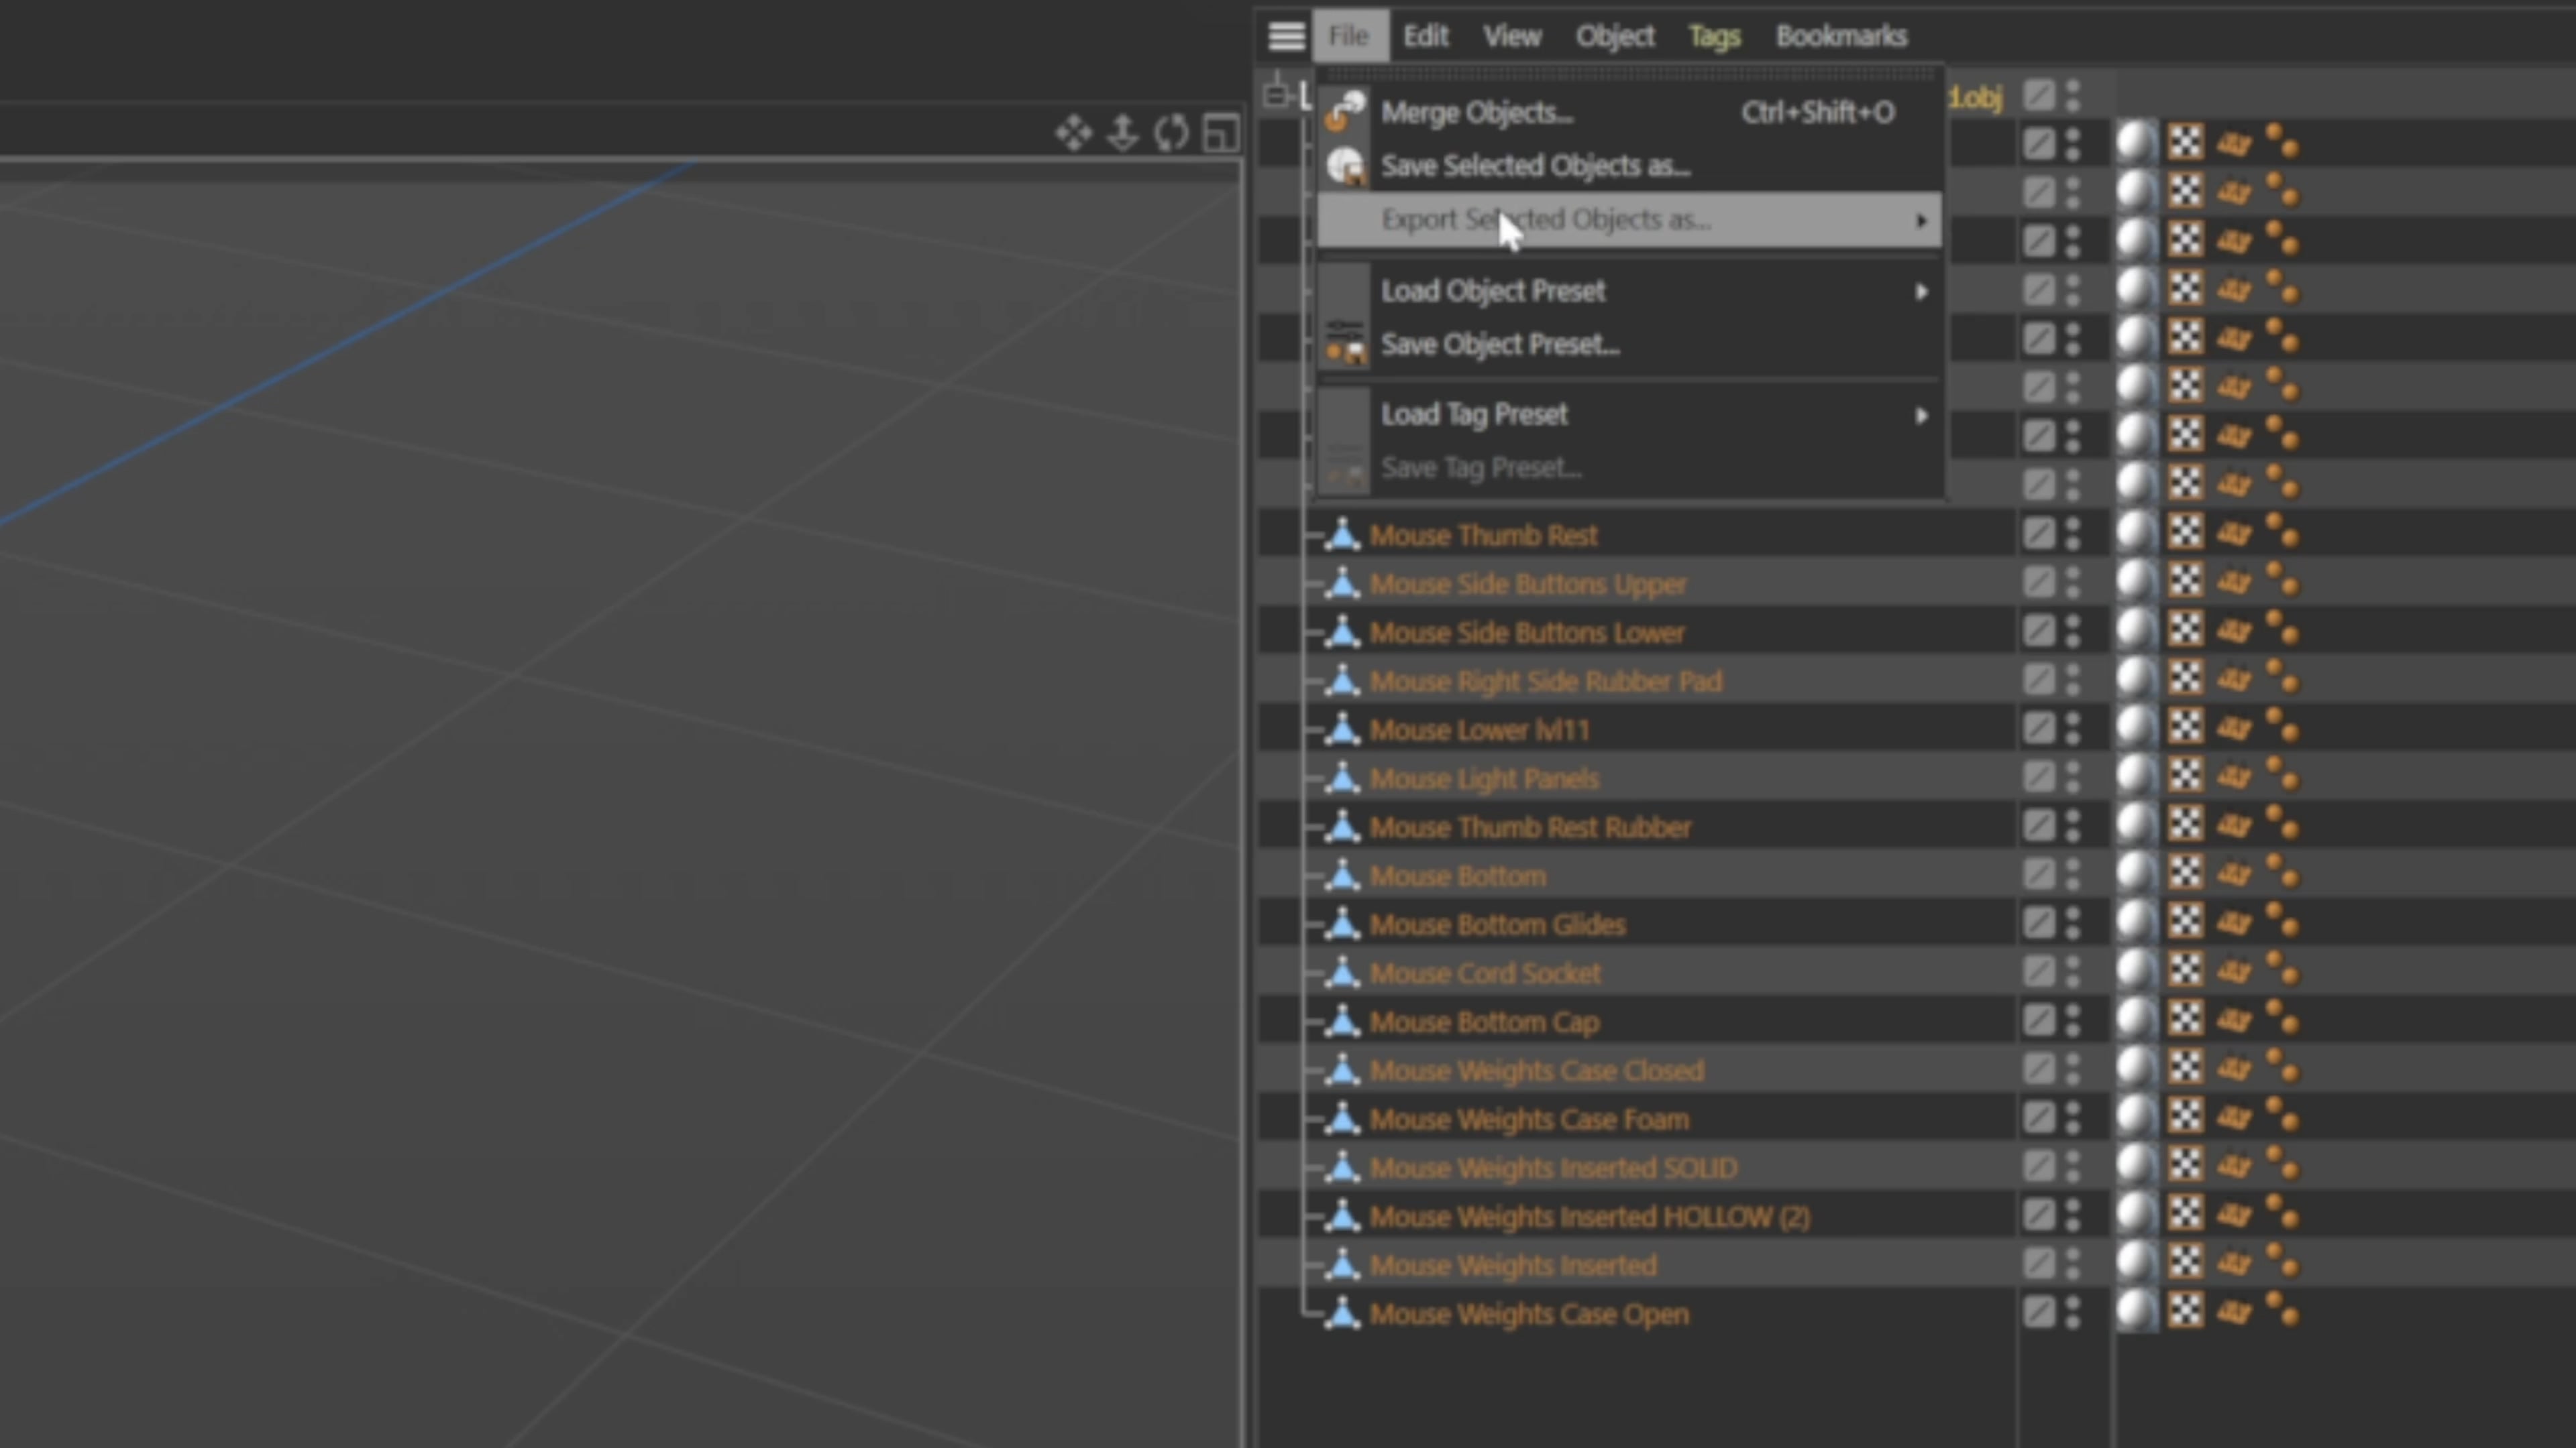Click the Save Object Preset icon
Screen dimensions: 2576x1448
pyautogui.click(x=1345, y=344)
